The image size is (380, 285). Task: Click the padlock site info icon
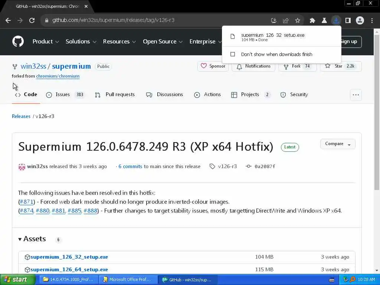[x=46, y=20]
